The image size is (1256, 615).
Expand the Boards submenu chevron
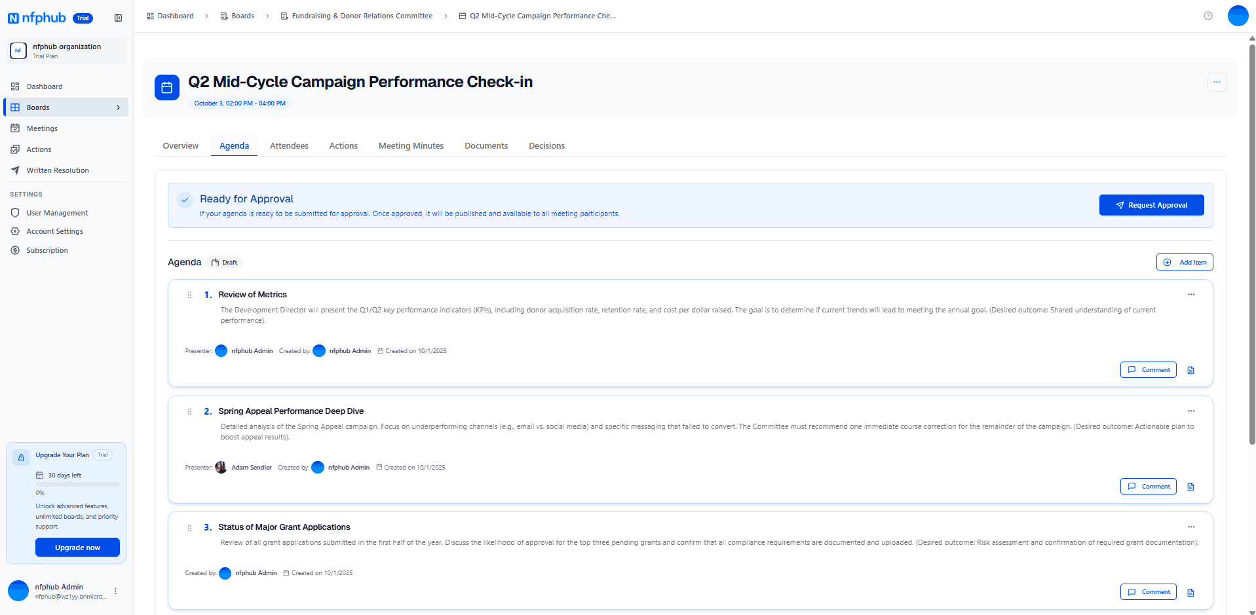(119, 107)
